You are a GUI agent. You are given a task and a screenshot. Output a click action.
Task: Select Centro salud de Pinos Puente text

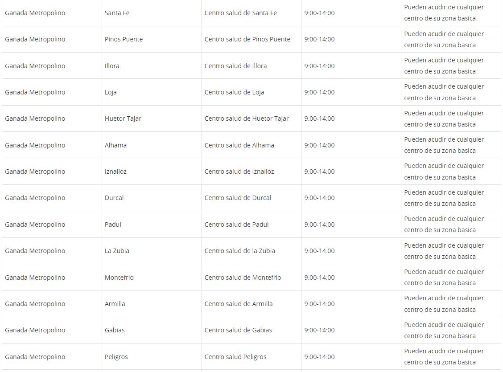(247, 39)
